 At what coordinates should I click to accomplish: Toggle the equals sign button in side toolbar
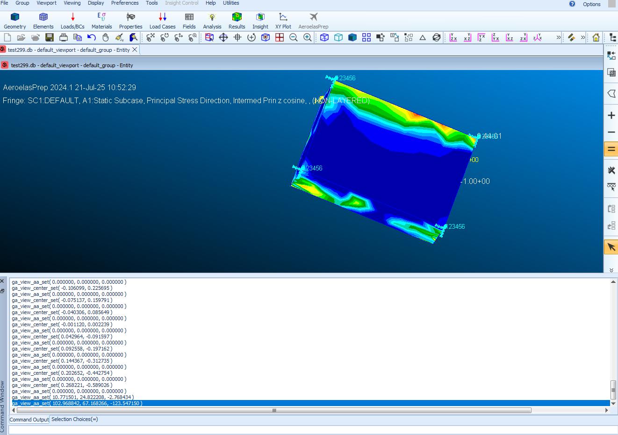611,149
